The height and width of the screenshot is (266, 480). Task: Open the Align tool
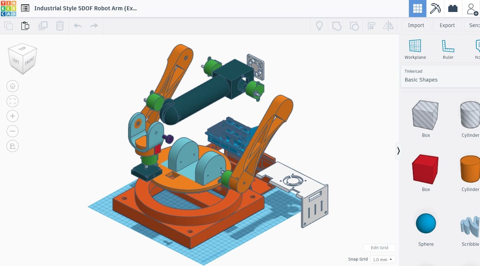coord(371,26)
